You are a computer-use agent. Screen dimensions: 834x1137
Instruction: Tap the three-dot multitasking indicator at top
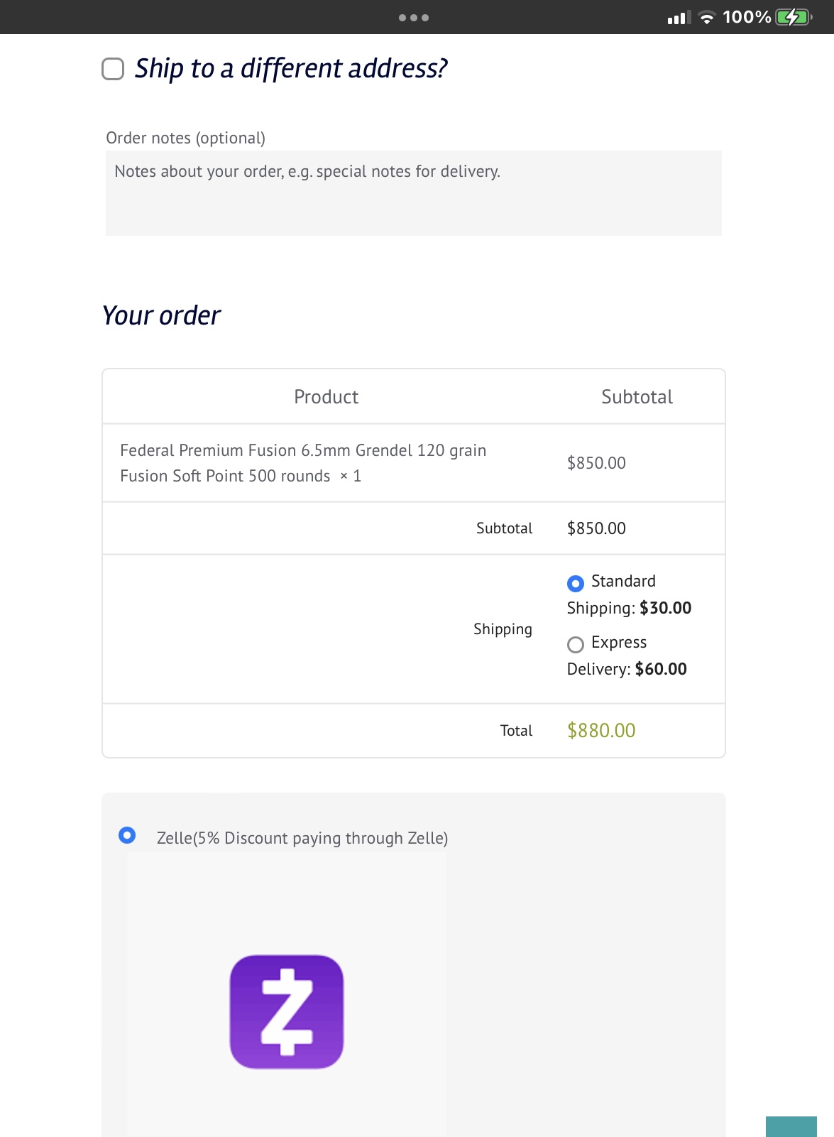click(x=414, y=18)
